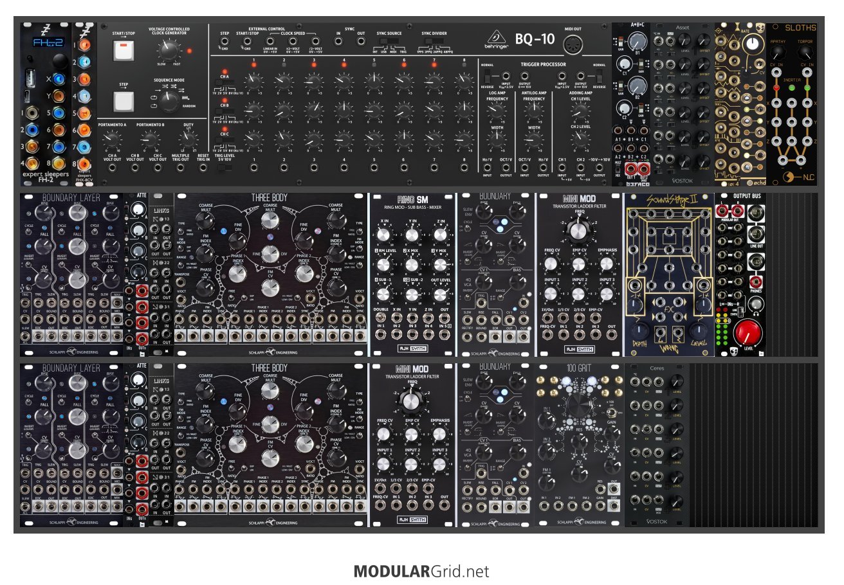Click the black encoder knob on FH-2
The image size is (844, 585).
tap(60, 62)
